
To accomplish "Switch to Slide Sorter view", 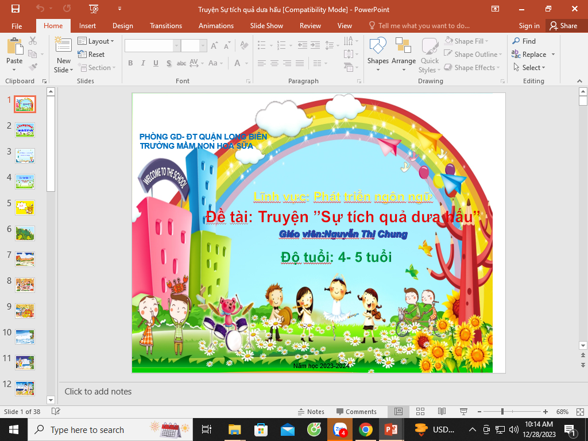I will tap(420, 412).
